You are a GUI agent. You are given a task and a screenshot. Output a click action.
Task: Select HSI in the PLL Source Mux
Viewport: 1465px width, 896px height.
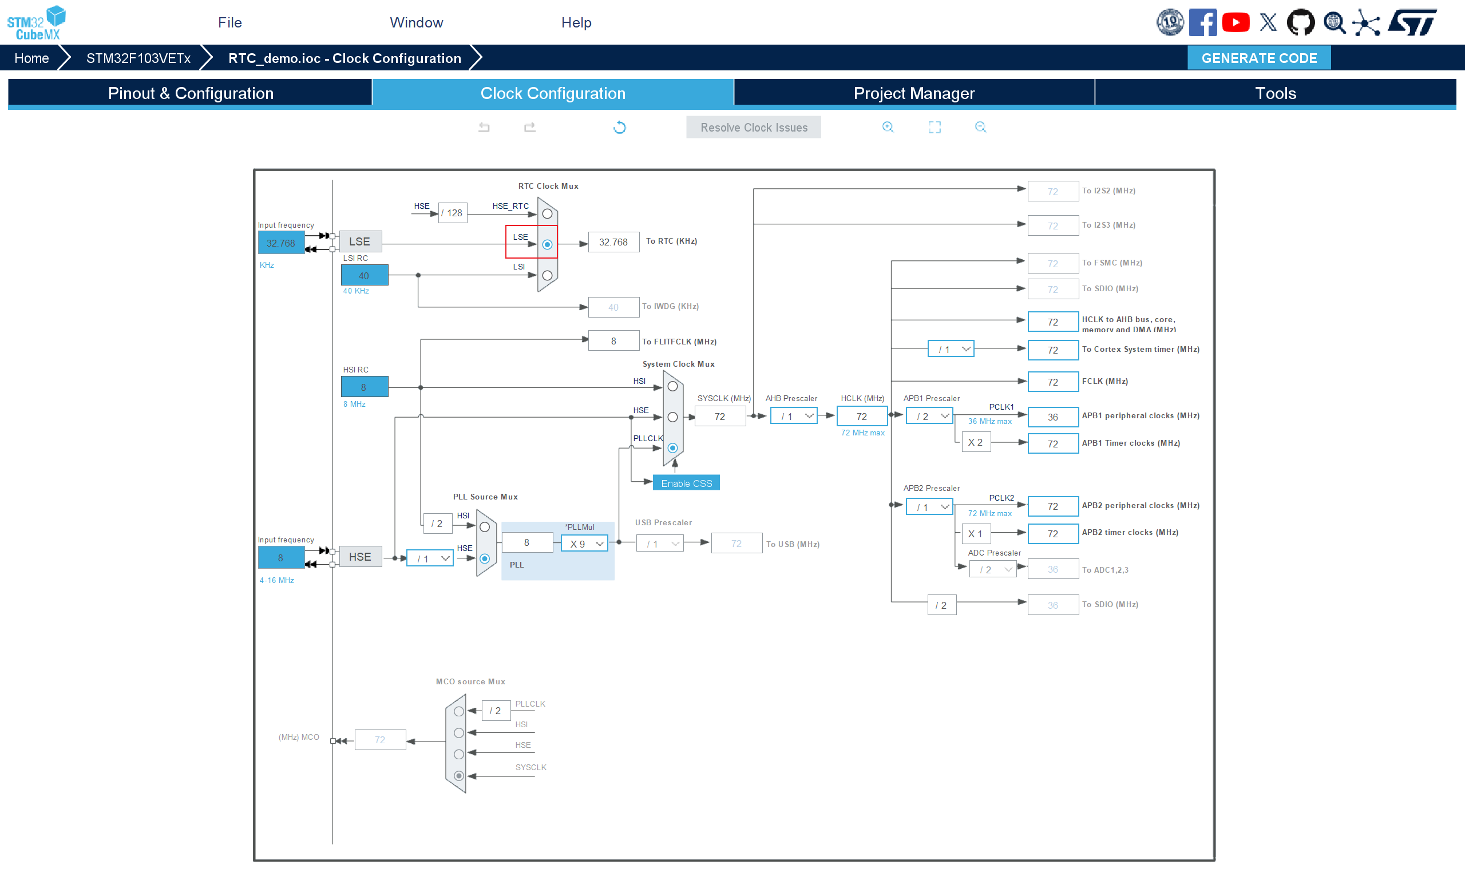click(485, 528)
